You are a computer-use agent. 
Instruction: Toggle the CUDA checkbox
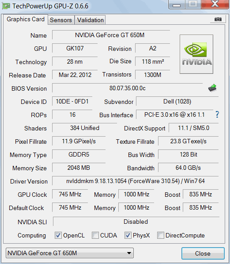click(95, 235)
